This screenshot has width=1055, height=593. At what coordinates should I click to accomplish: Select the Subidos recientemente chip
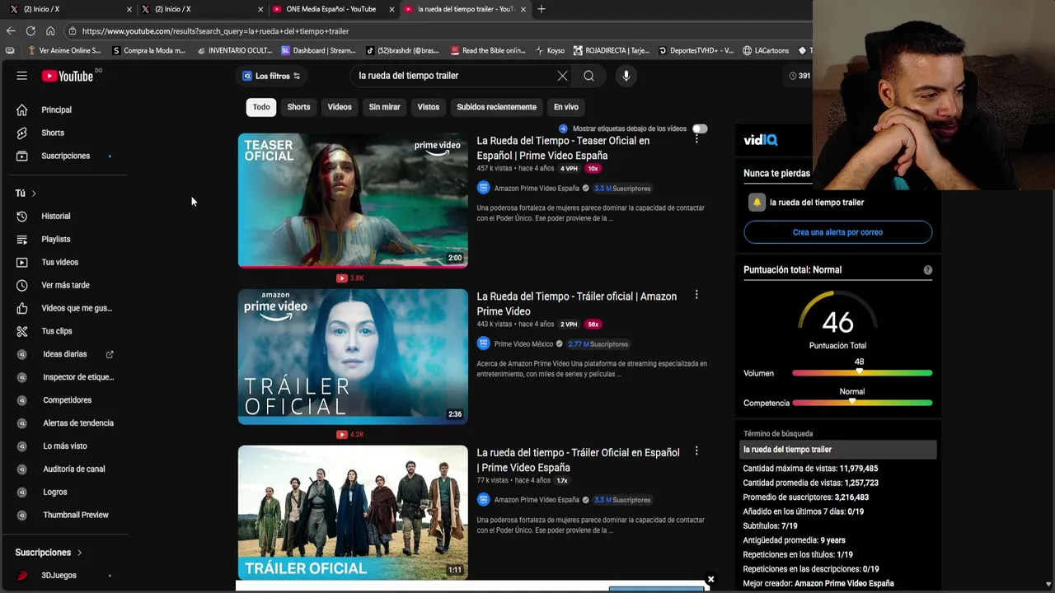tap(496, 107)
